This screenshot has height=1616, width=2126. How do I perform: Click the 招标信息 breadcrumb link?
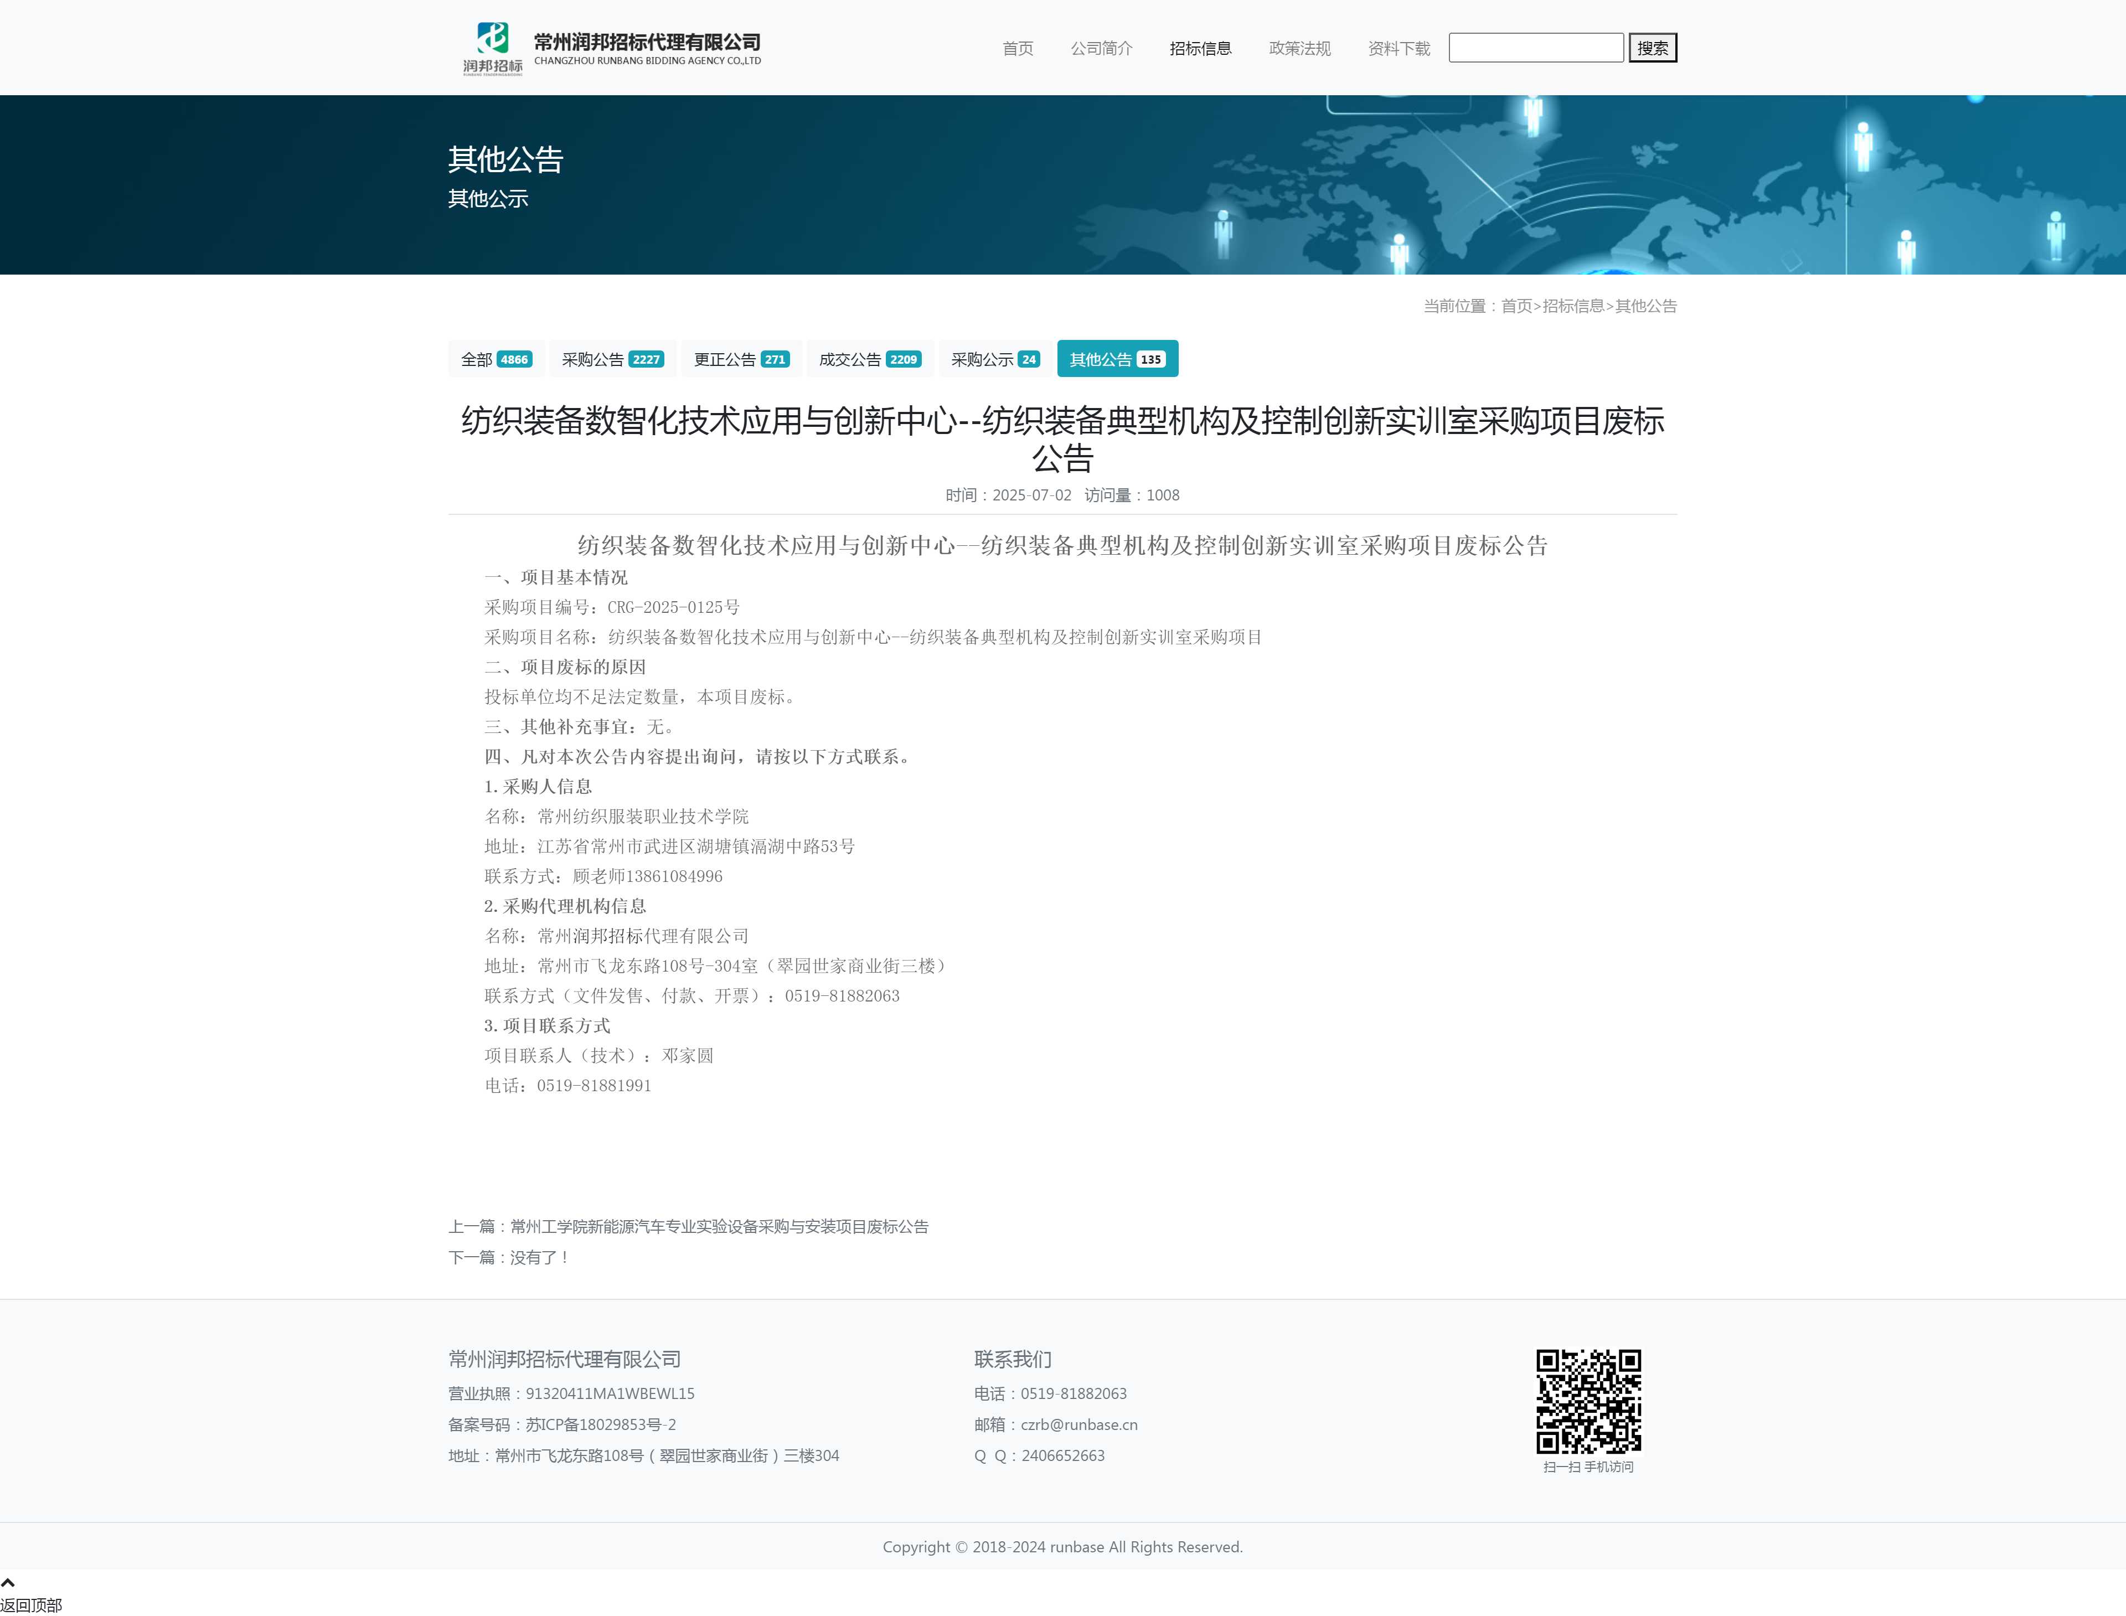pyautogui.click(x=1573, y=306)
